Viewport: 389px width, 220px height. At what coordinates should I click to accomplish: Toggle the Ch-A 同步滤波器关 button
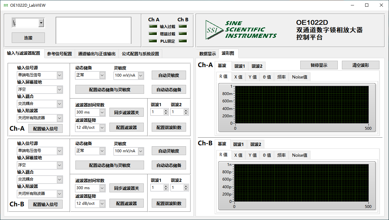tap(127, 112)
